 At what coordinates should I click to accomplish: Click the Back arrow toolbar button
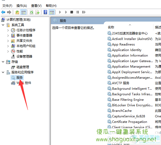(x=3, y=12)
